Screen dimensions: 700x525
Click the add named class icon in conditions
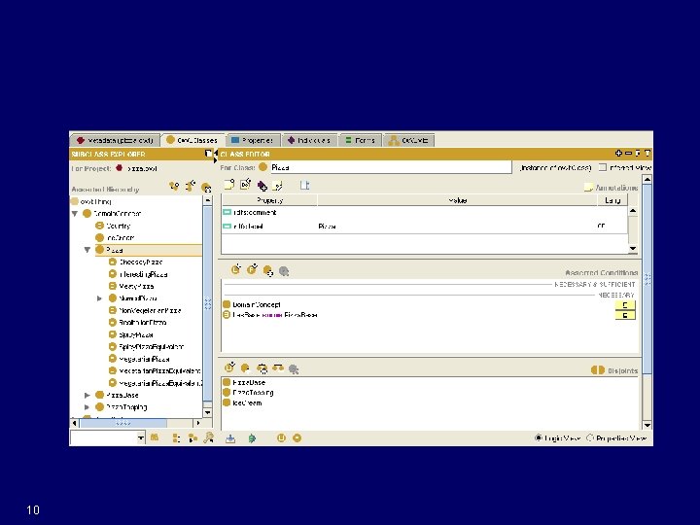[268, 270]
